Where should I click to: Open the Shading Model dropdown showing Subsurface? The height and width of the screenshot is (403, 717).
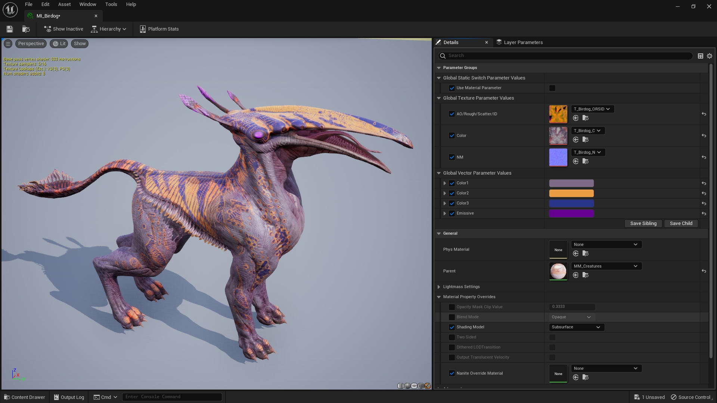pyautogui.click(x=576, y=327)
